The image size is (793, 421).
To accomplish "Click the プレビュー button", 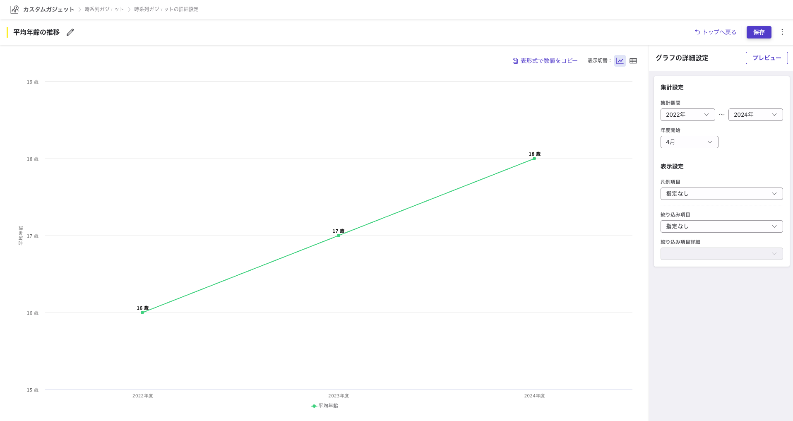I will pos(767,58).
